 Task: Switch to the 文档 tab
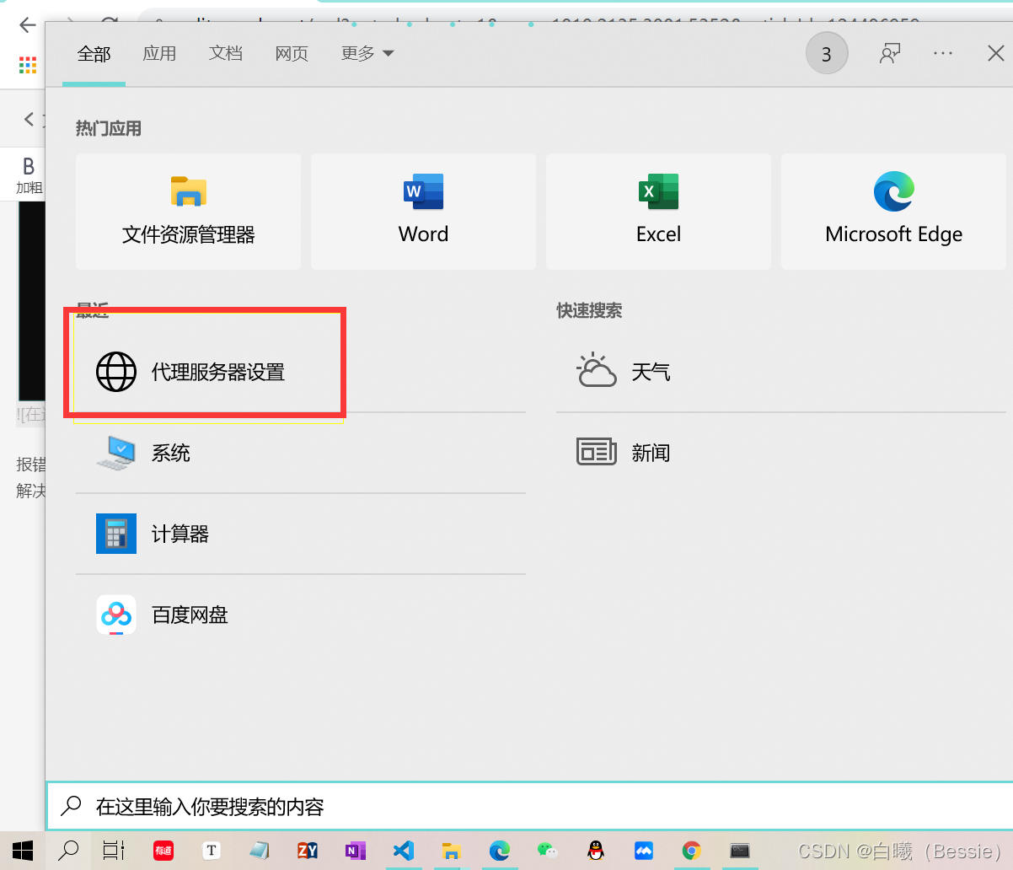pyautogui.click(x=226, y=54)
